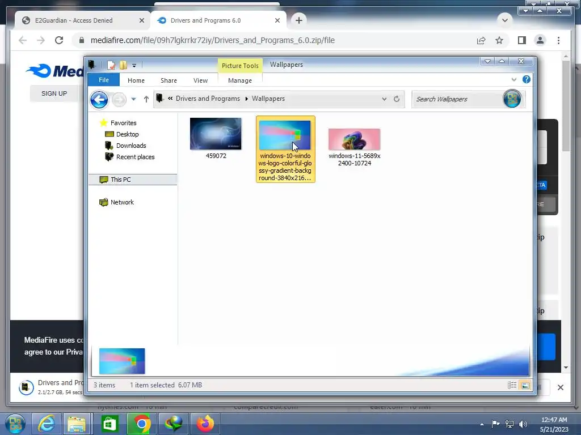Click the MediaFire logo
The width and height of the screenshot is (581, 435).
click(x=54, y=71)
